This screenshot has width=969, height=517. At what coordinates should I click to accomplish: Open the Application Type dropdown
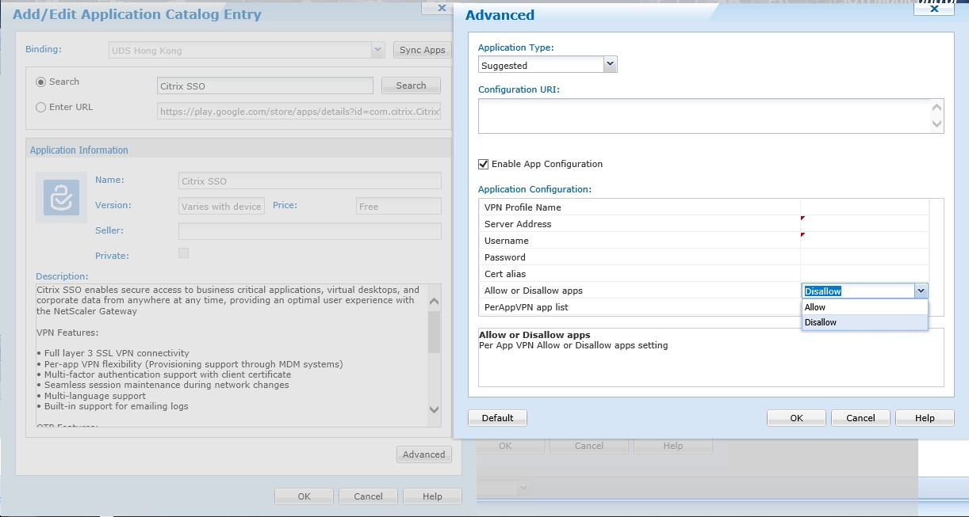pyautogui.click(x=610, y=65)
